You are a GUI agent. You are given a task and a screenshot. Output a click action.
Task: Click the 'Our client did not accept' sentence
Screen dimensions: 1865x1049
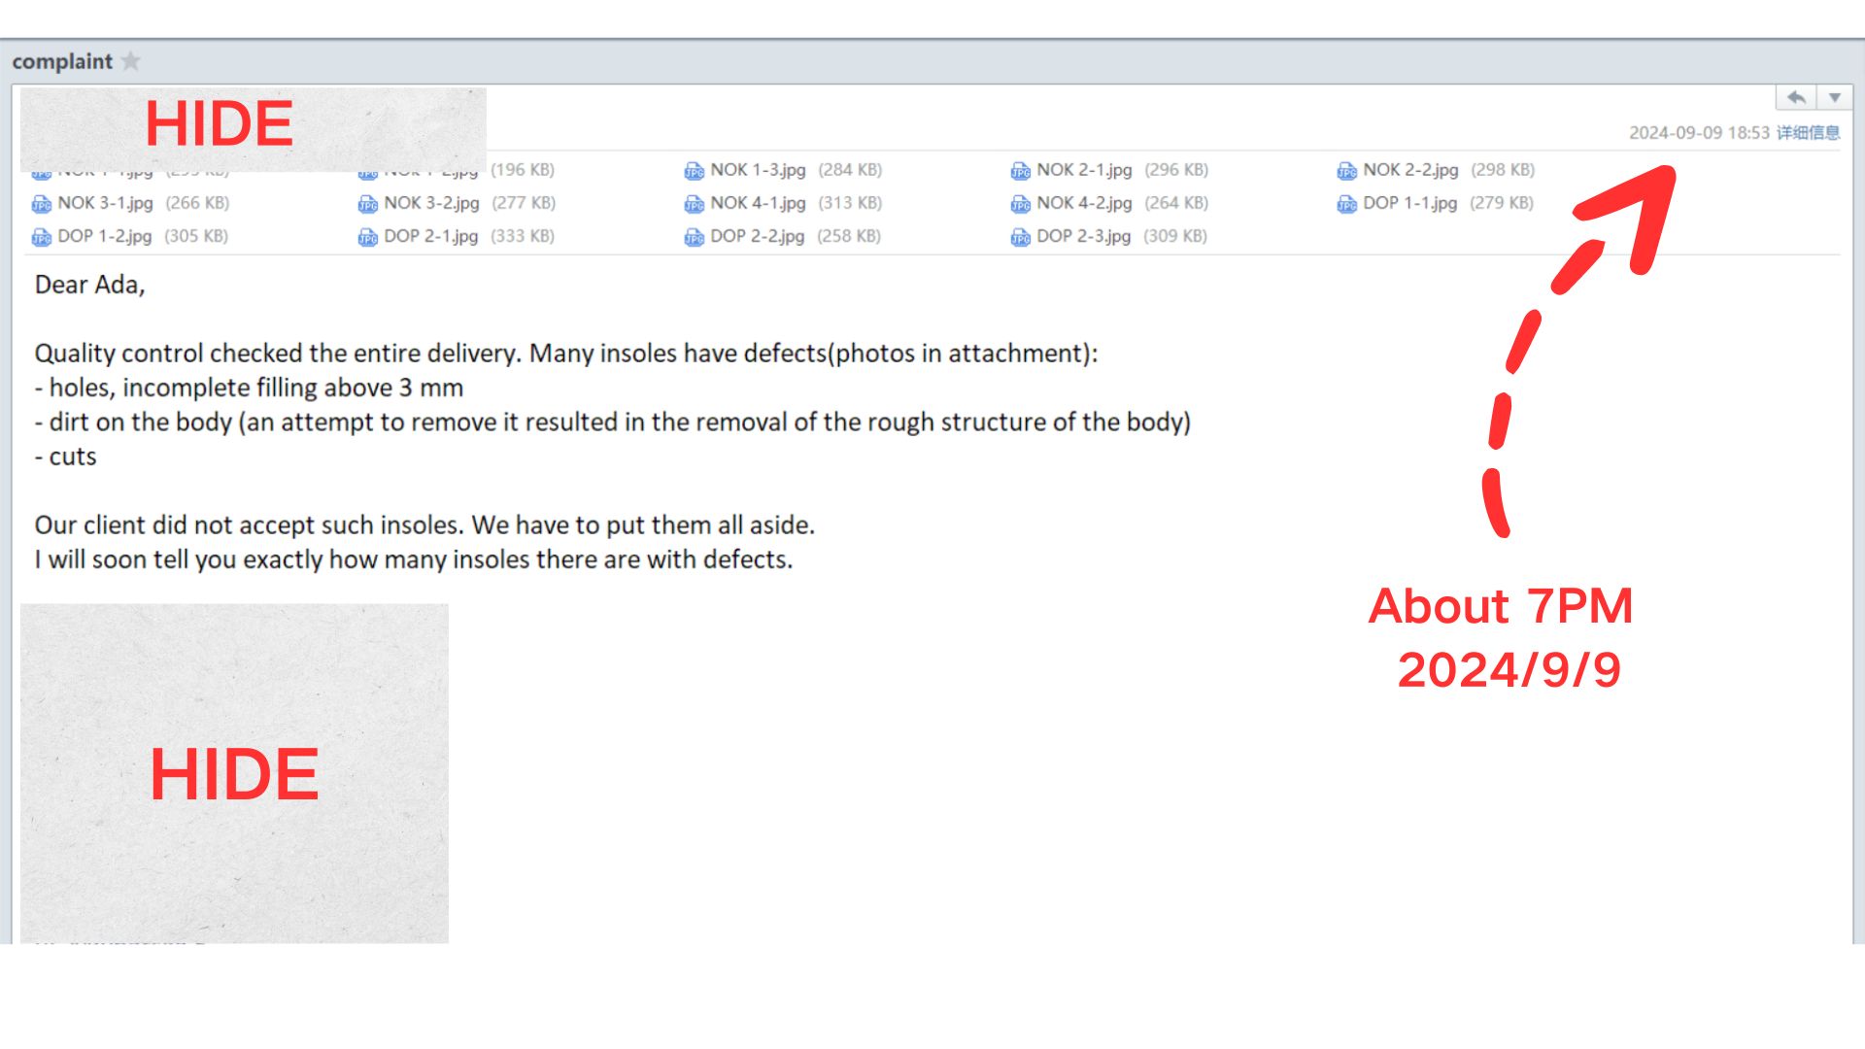tap(424, 525)
